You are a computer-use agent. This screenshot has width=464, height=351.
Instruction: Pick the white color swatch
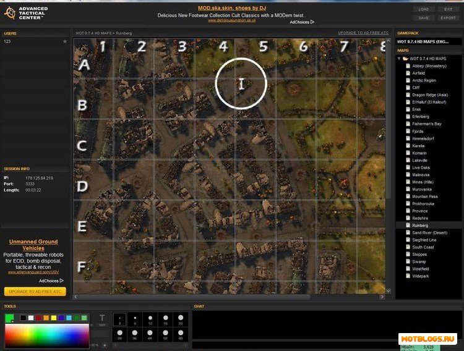(x=31, y=318)
